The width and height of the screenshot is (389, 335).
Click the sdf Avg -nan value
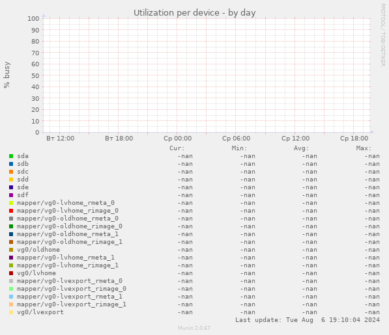click(310, 195)
